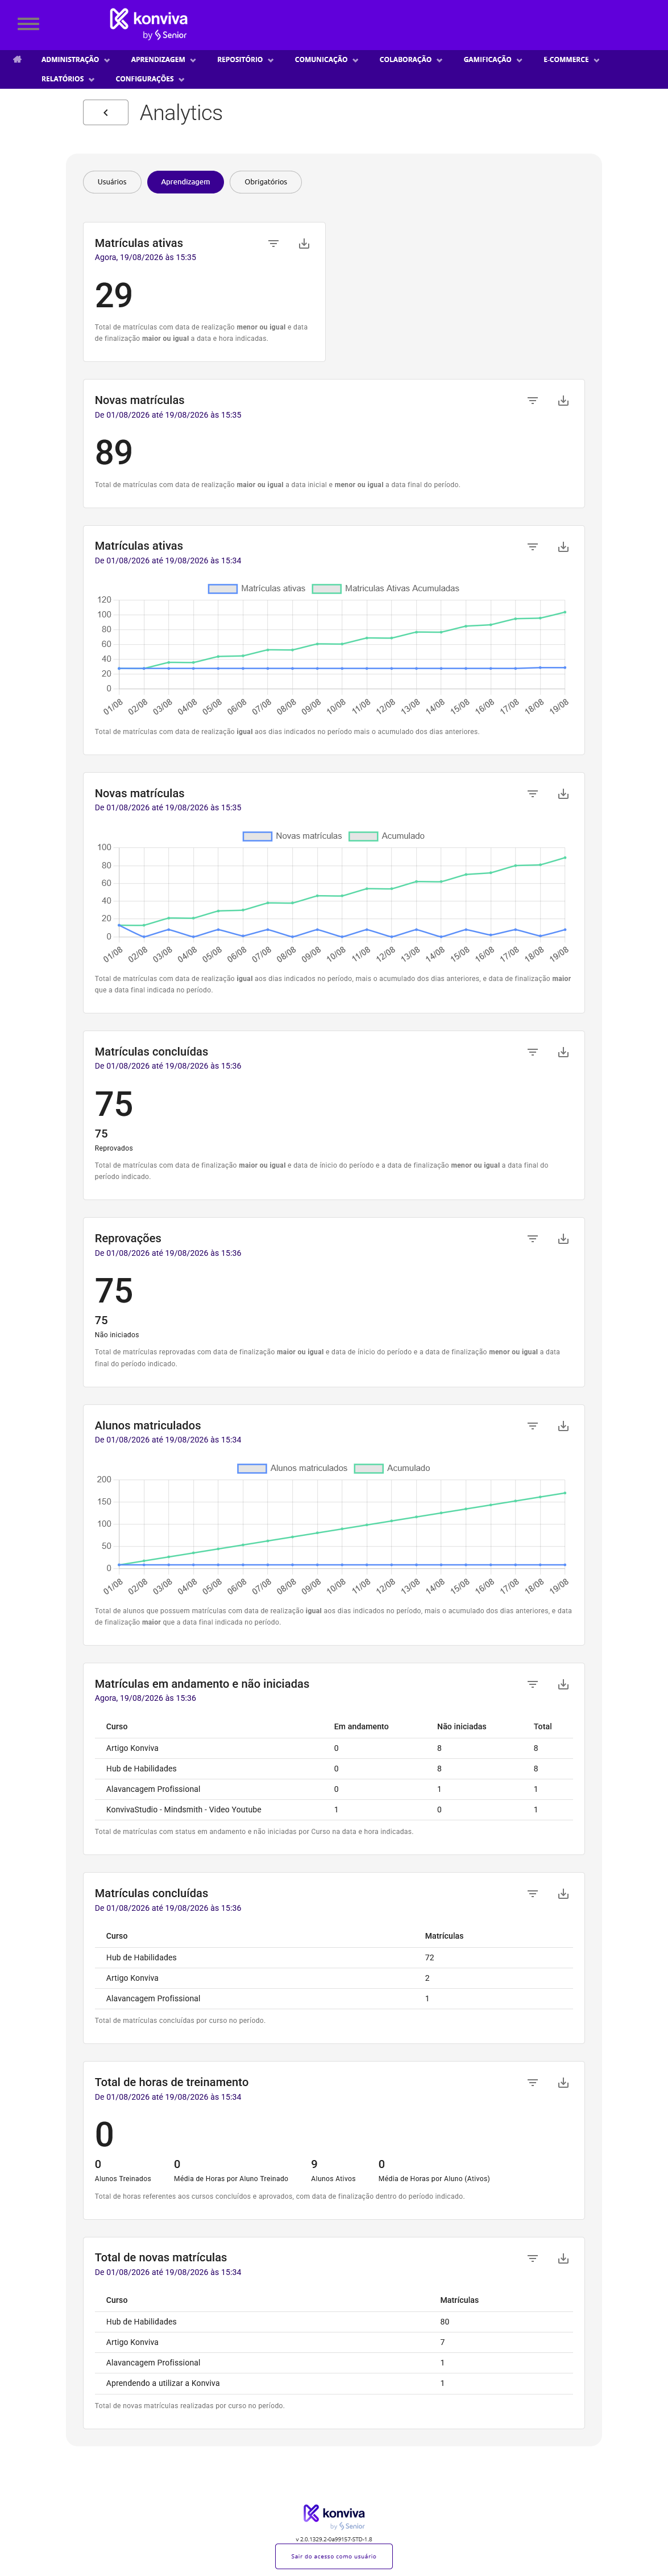Switch to the Obrigatórios tab

point(265,182)
